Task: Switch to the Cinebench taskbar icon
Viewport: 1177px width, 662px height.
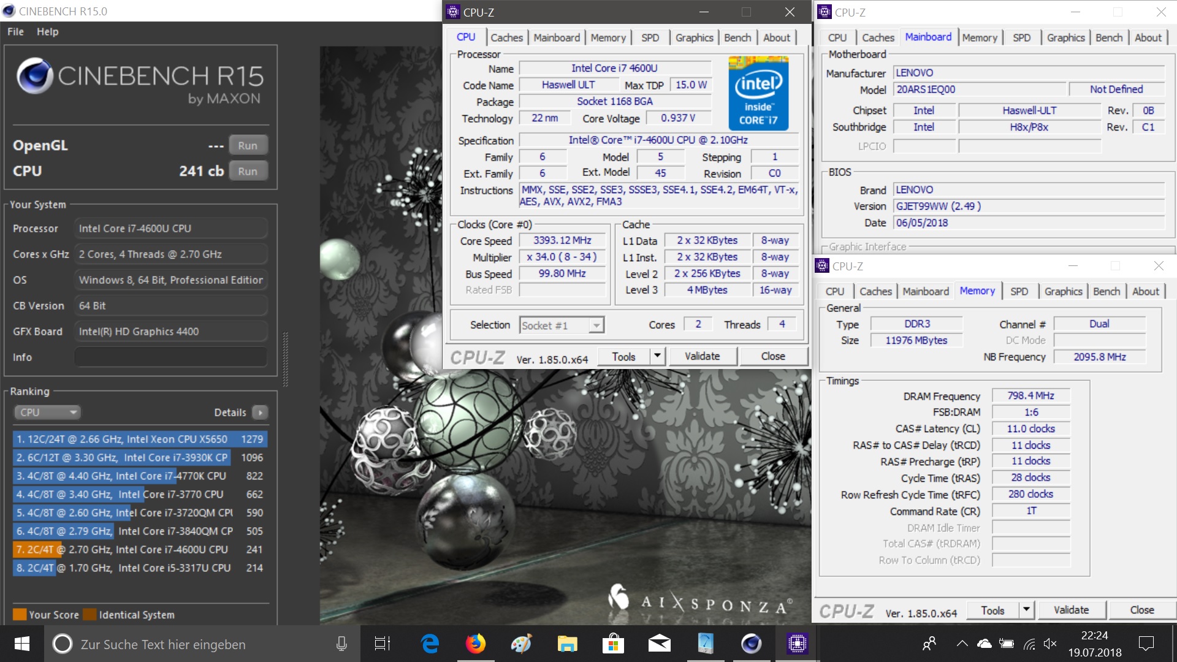Action: coord(751,644)
